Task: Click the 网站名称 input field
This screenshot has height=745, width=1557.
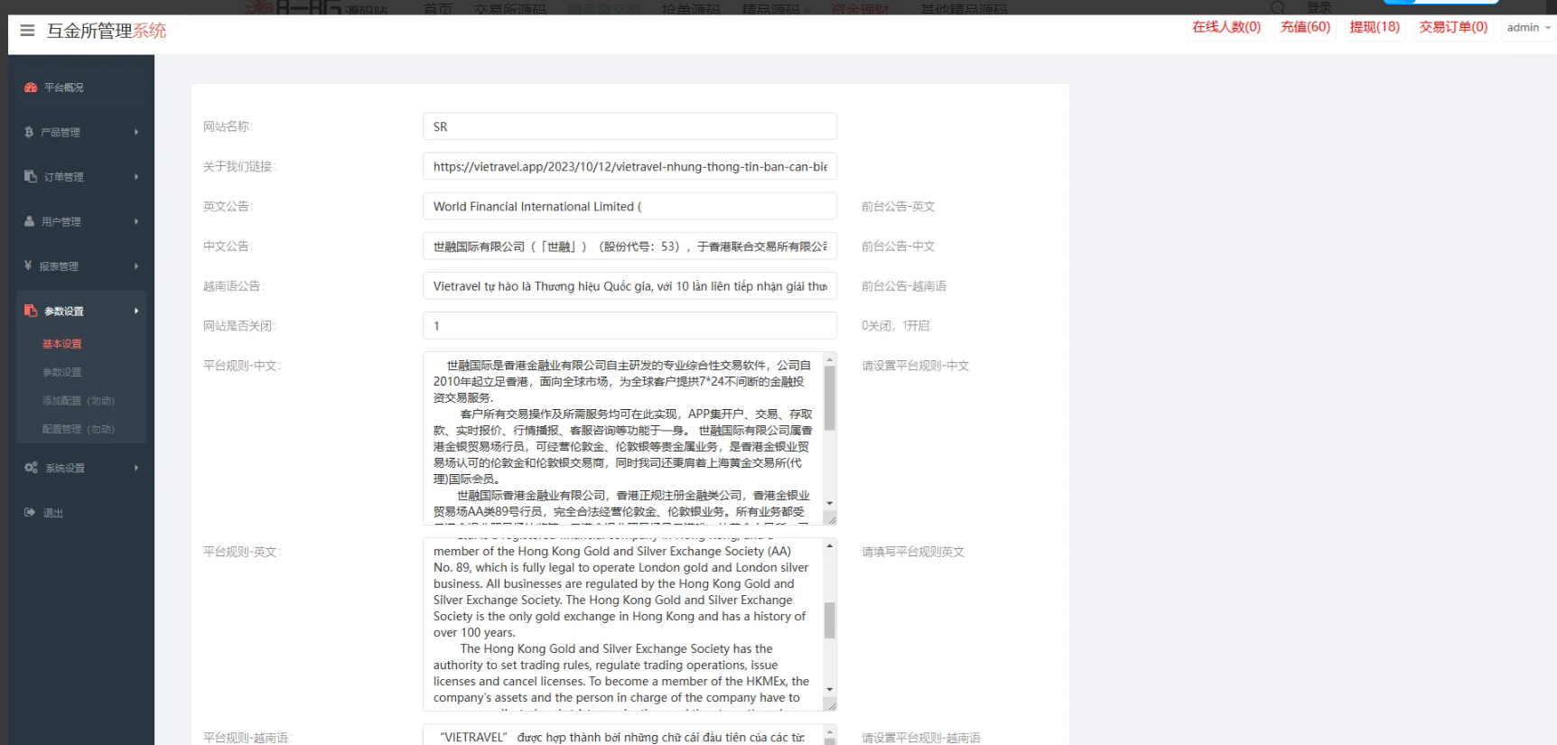Action: [x=629, y=126]
